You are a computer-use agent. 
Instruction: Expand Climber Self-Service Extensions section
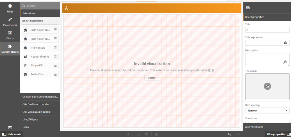(40, 97)
